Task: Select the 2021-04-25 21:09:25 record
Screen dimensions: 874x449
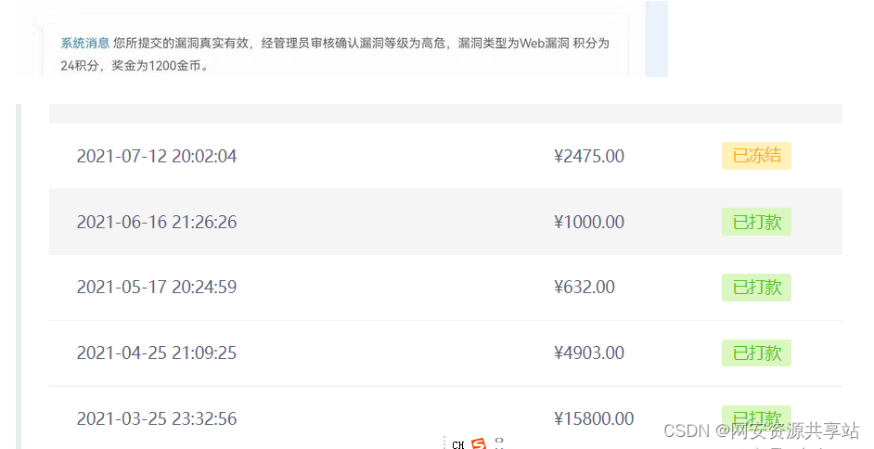Action: point(445,353)
